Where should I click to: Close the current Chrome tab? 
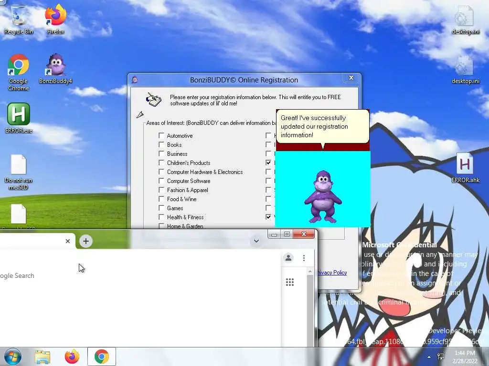pyautogui.click(x=68, y=241)
